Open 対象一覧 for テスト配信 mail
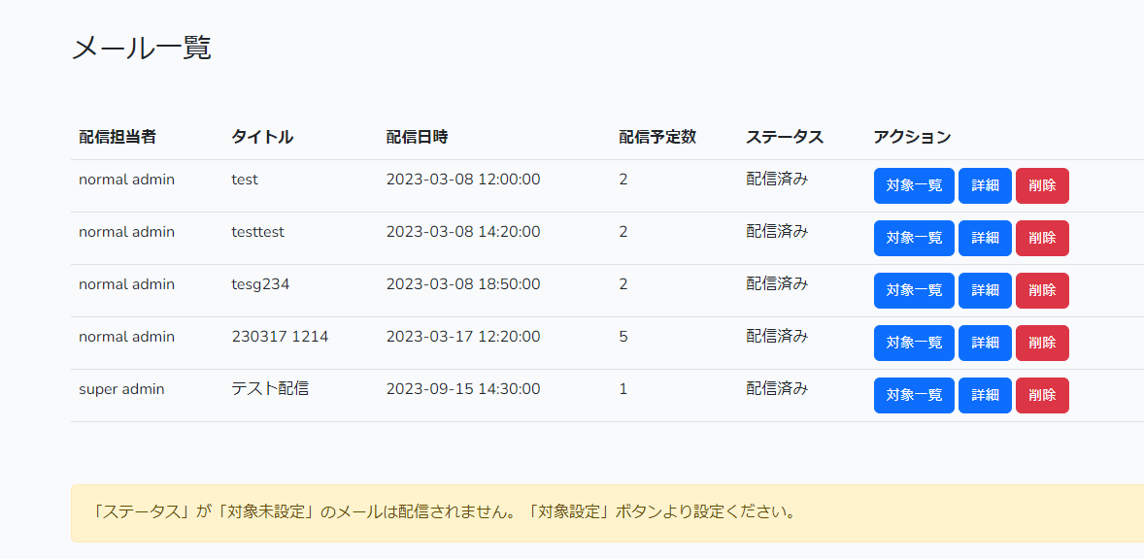Viewport: 1144px width, 559px height. 914,396
